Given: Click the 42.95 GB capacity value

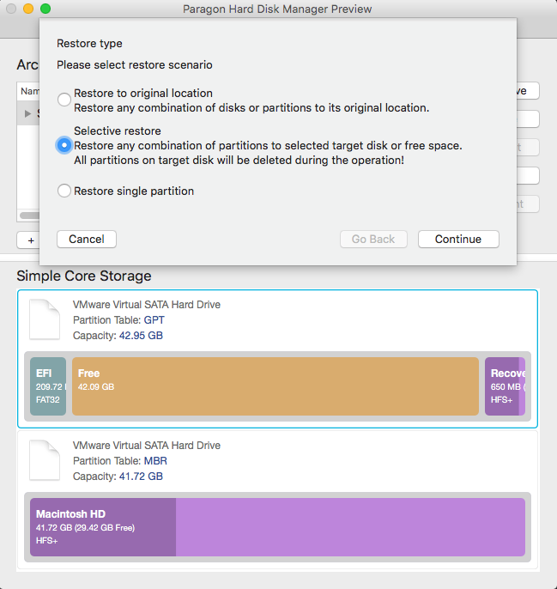Looking at the screenshot, I should coord(141,336).
